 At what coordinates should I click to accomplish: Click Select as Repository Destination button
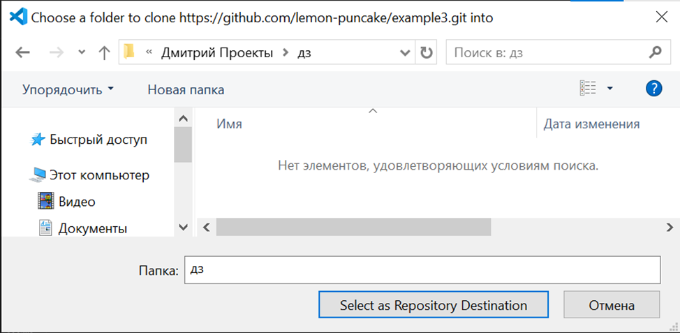coord(433,305)
